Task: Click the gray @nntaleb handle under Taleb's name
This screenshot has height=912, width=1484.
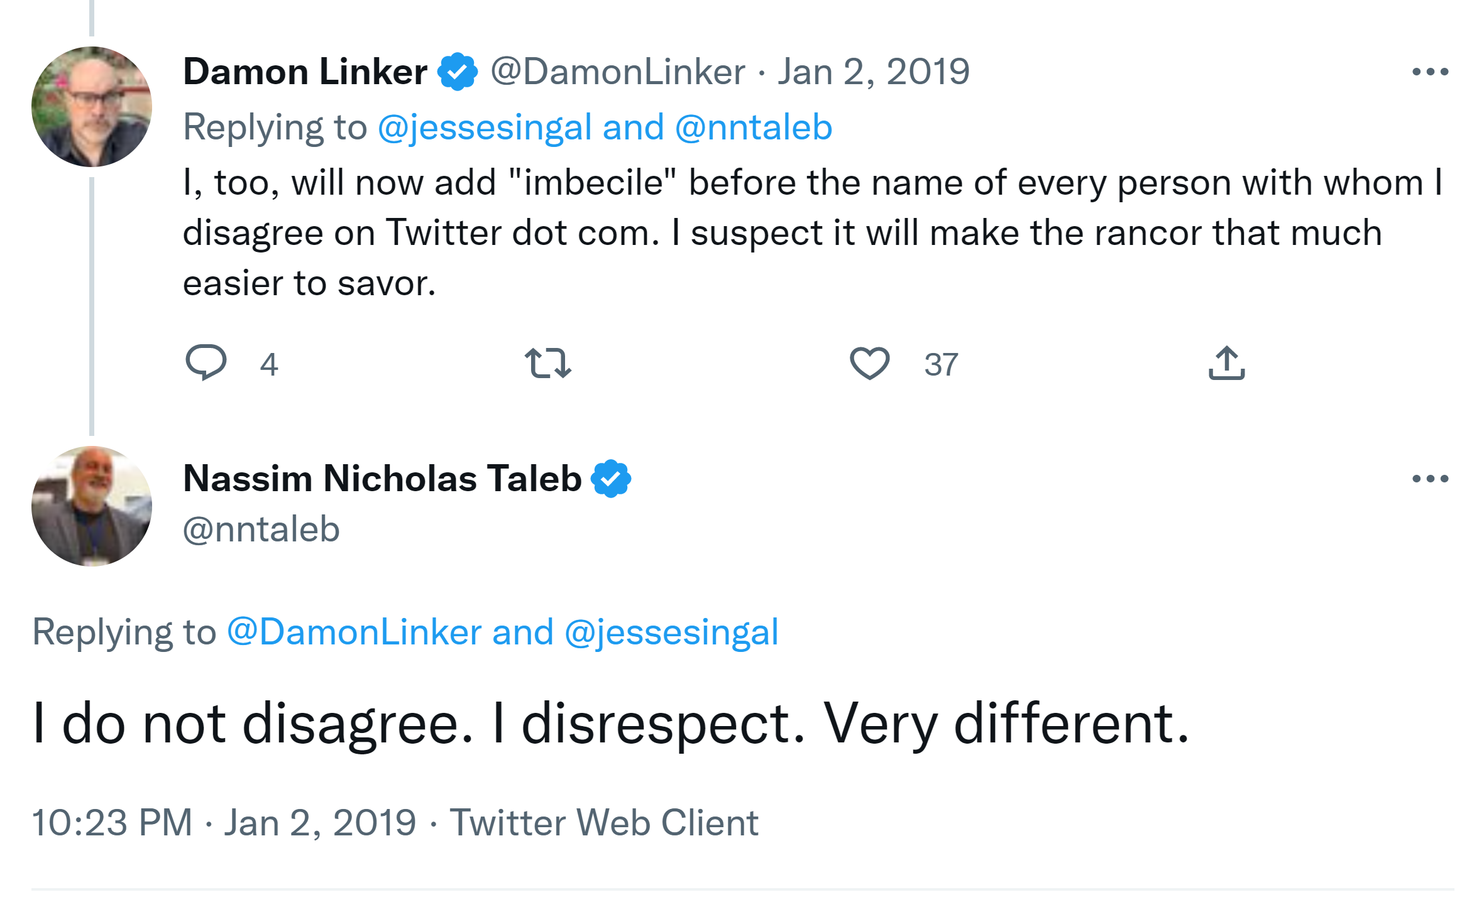Action: pyautogui.click(x=261, y=529)
